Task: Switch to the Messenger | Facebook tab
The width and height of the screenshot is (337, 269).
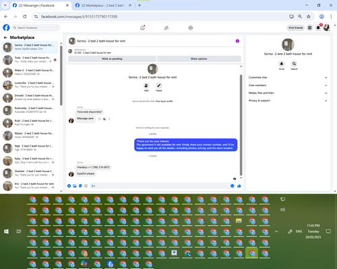Action: click(x=41, y=5)
